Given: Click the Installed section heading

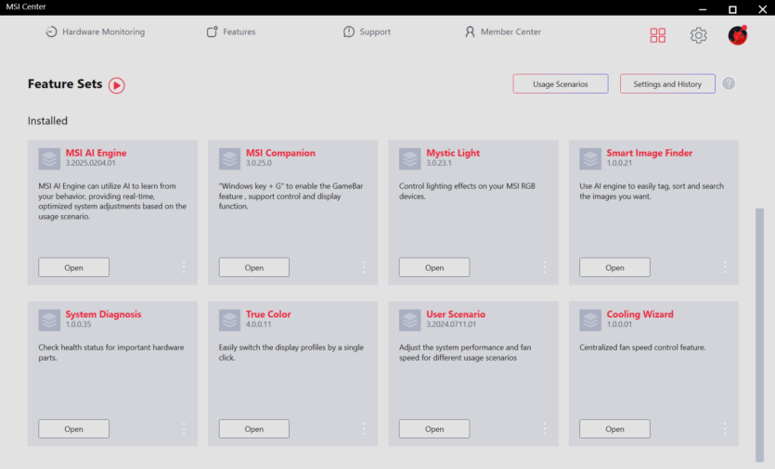Looking at the screenshot, I should coord(47,120).
